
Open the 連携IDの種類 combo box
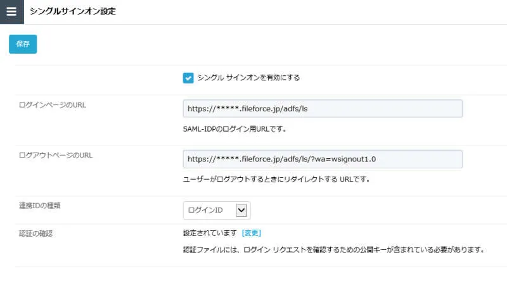pyautogui.click(x=216, y=210)
